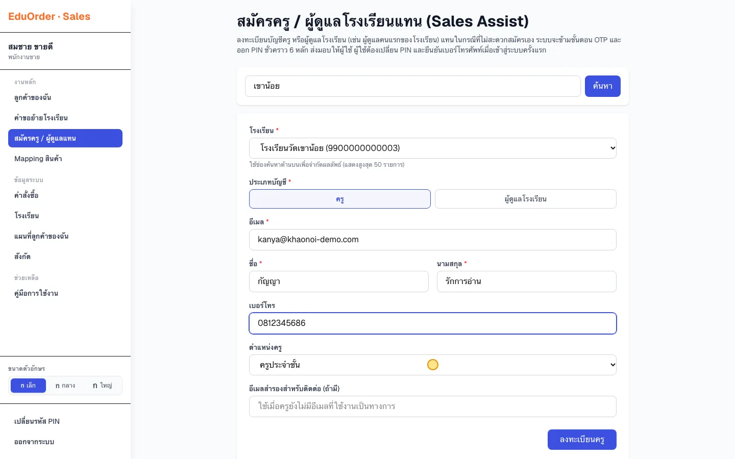
Task: Open คำขอย้ายโรงเรียน menu item
Action: point(65,118)
